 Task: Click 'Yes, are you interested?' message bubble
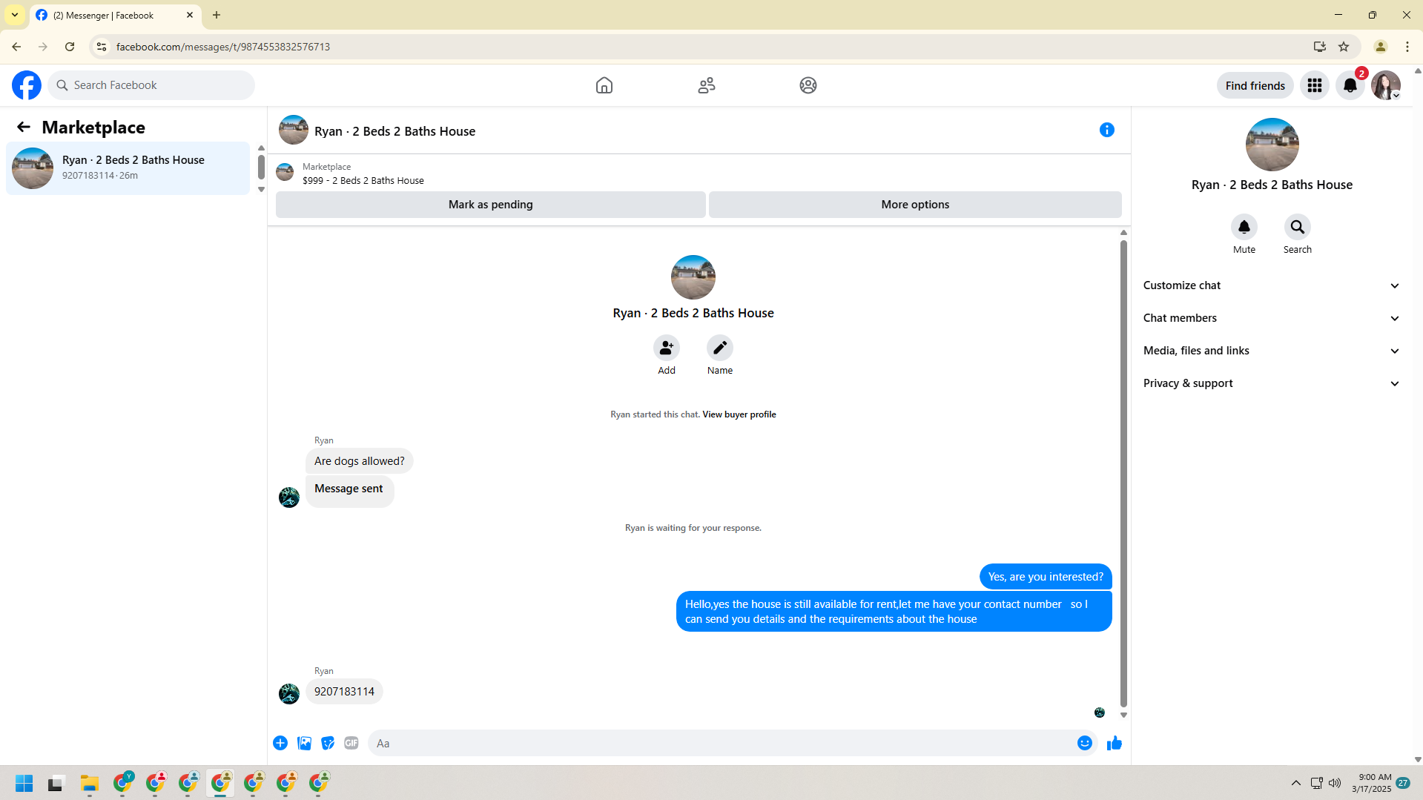click(1046, 577)
